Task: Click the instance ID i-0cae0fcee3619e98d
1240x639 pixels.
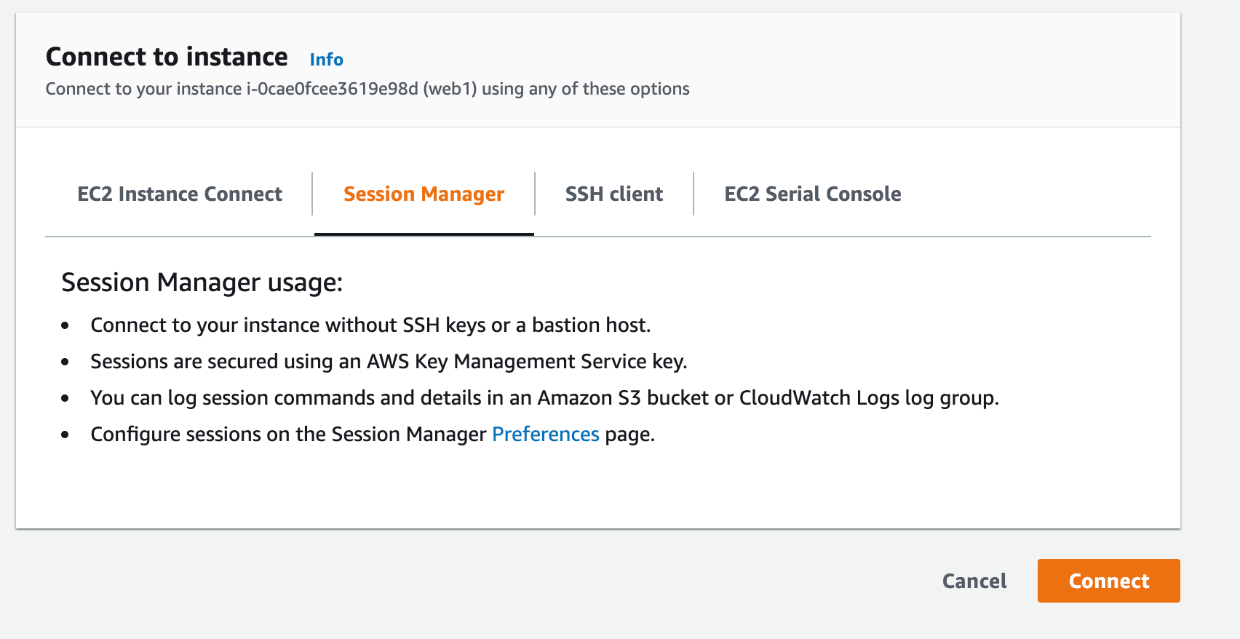Action: click(333, 89)
